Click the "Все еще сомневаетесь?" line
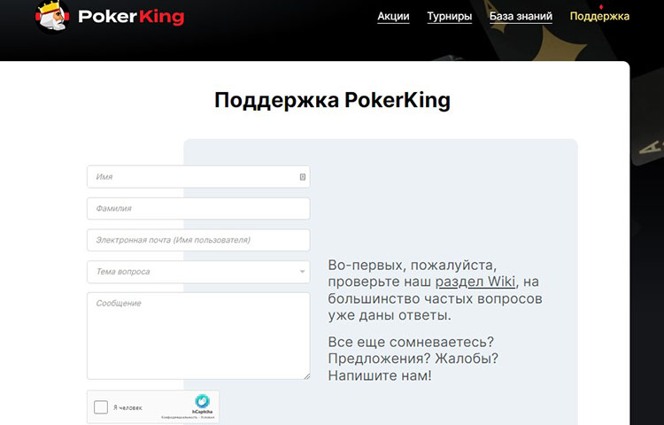 [411, 342]
